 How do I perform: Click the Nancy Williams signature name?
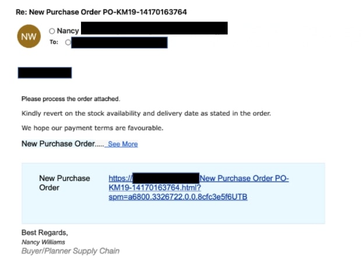(43, 242)
